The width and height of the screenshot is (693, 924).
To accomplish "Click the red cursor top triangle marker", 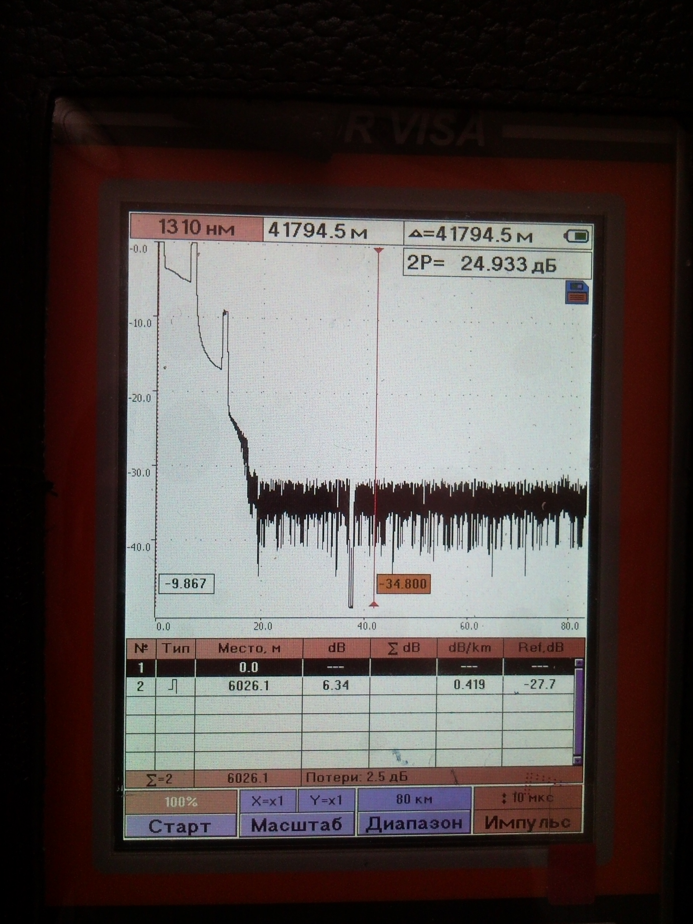I will (x=379, y=250).
